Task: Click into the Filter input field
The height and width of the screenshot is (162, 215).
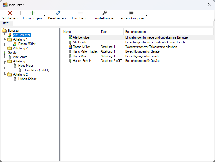Action: [113, 23]
